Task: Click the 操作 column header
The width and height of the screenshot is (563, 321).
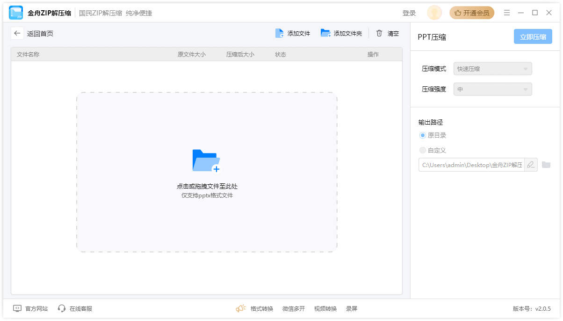Action: (373, 55)
